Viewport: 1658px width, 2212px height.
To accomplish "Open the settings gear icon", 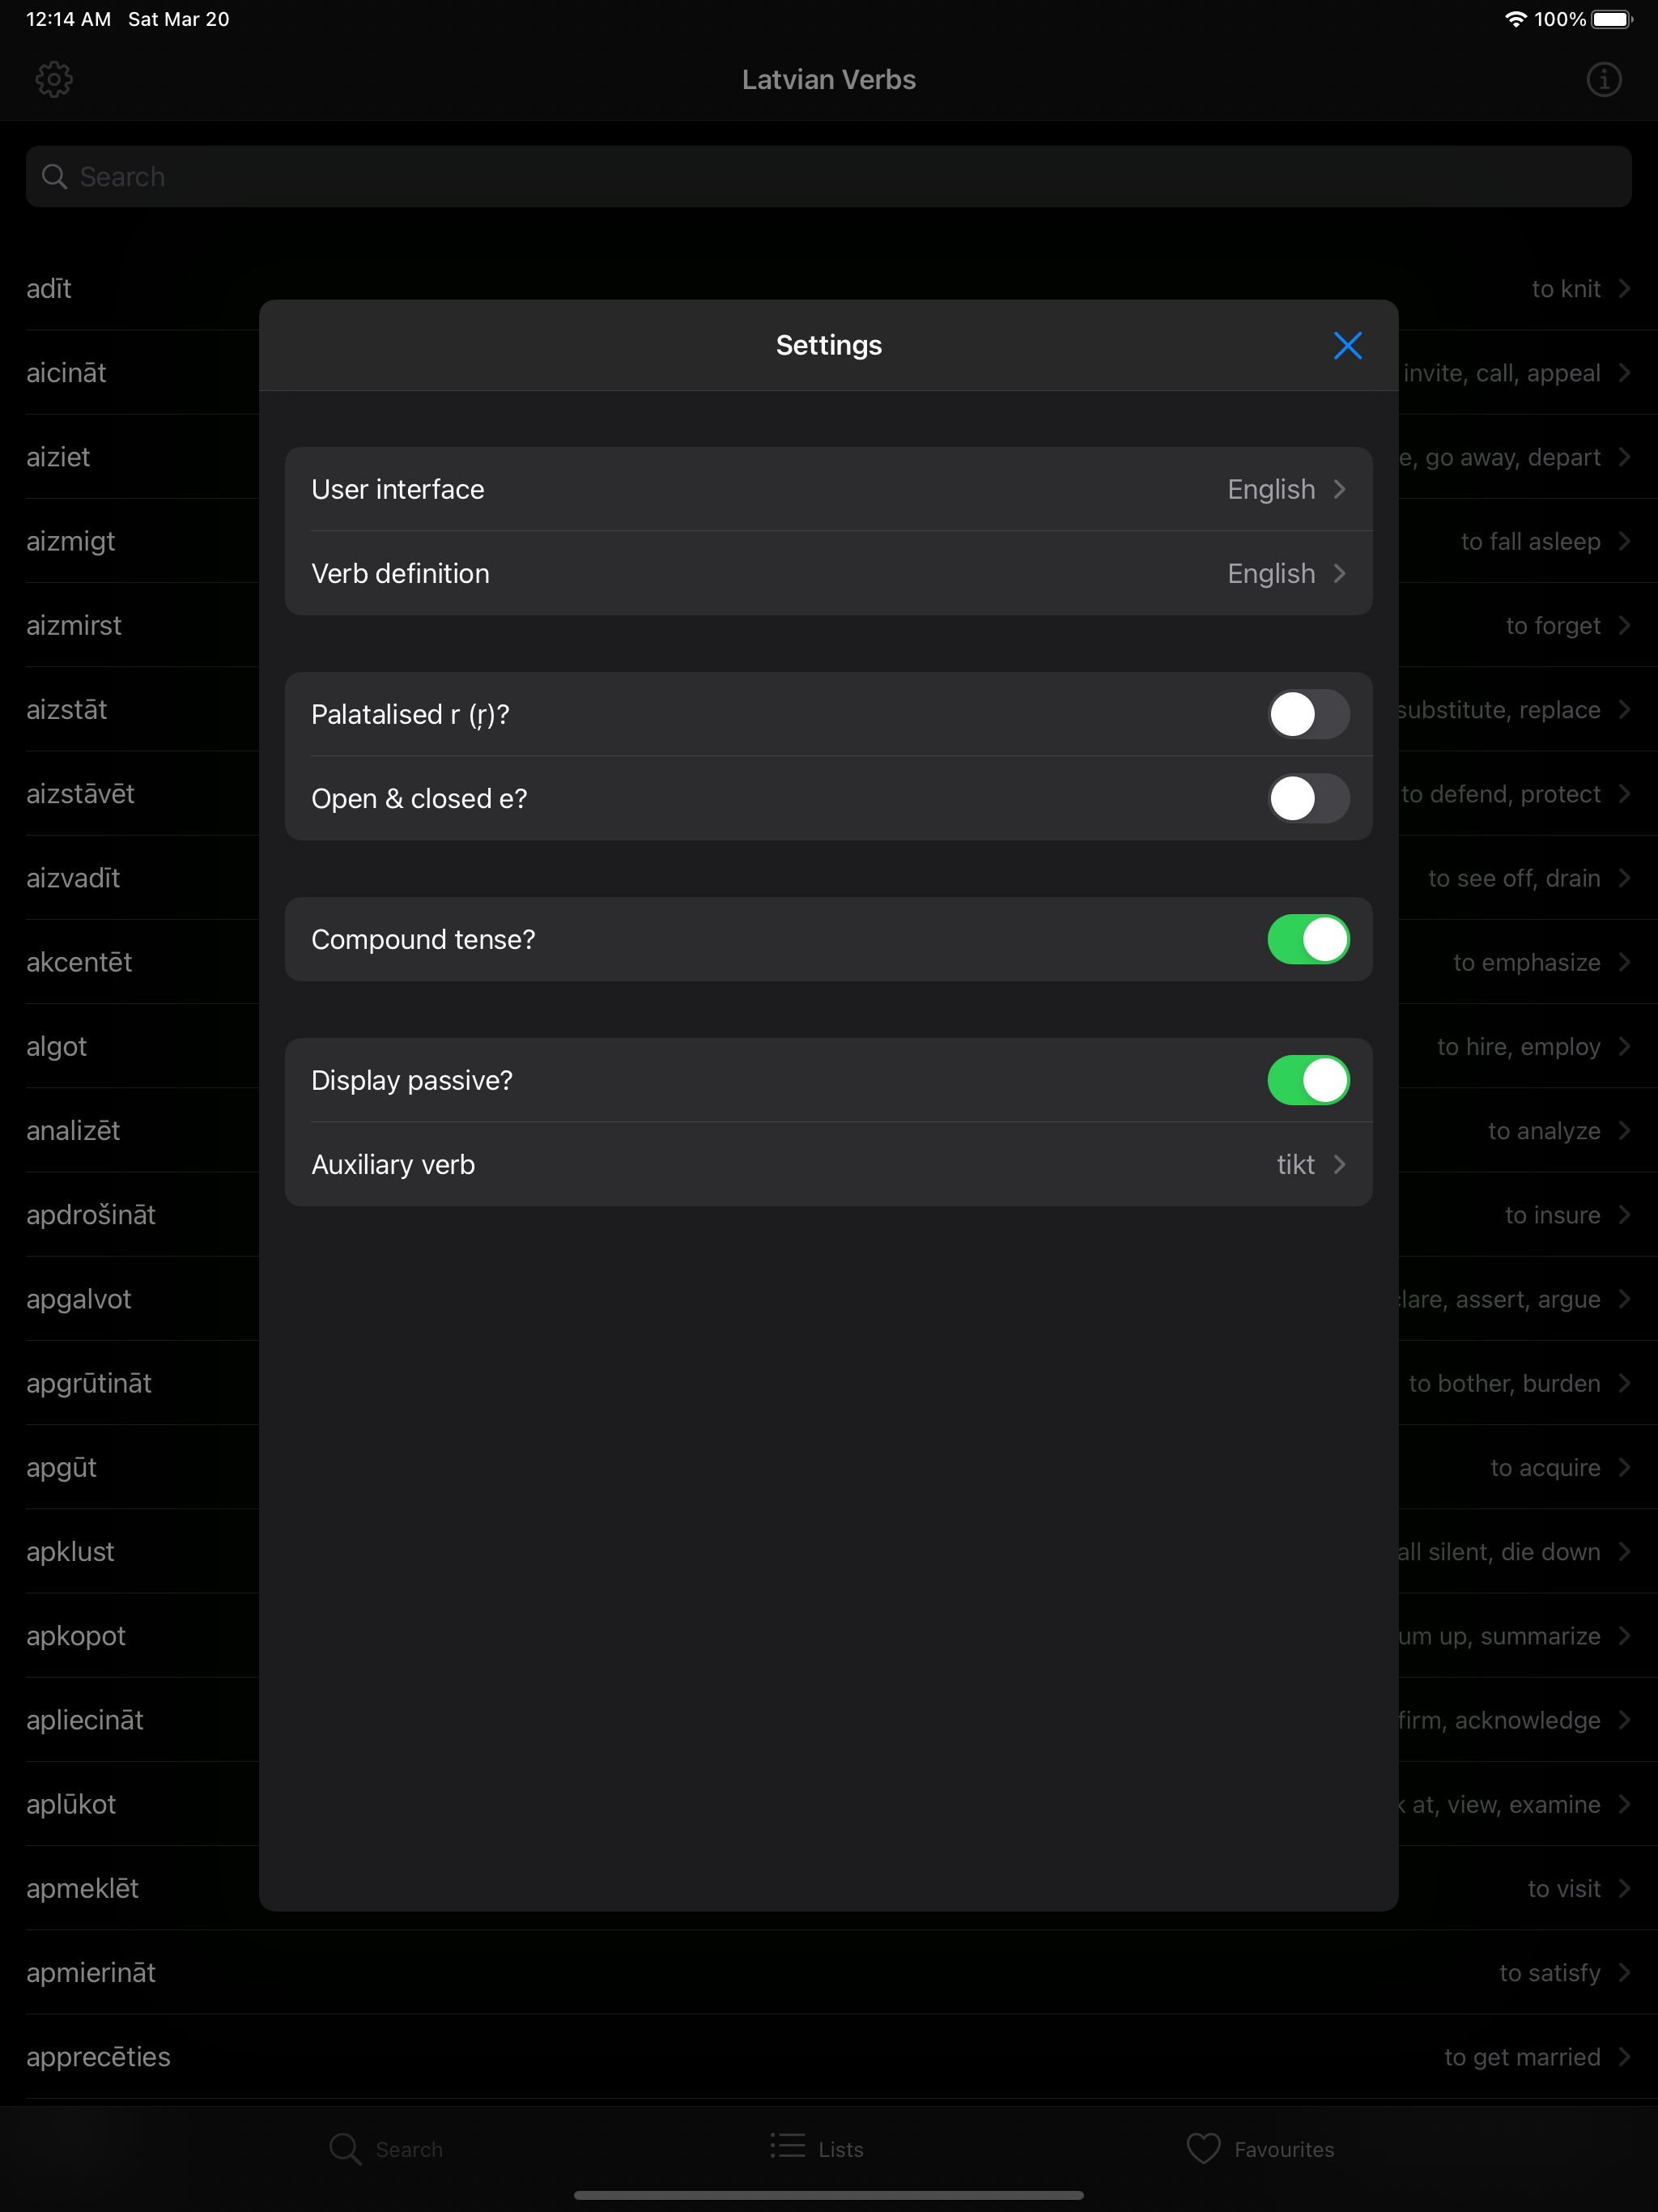I will 54,79.
